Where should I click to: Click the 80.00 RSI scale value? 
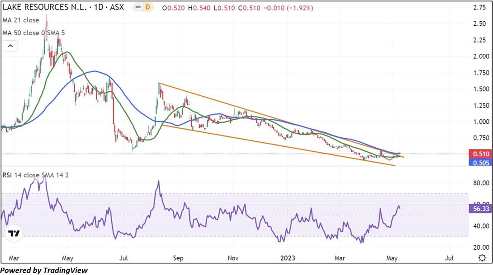(481, 183)
